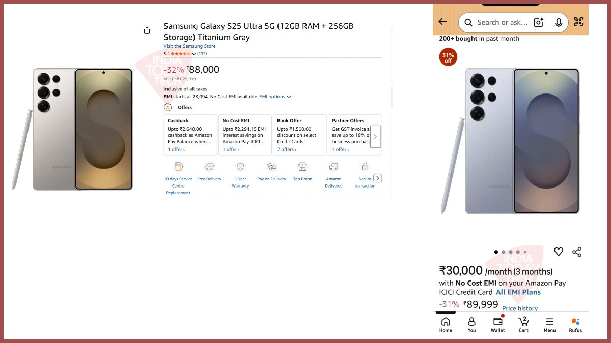Click the Search Amazon input field

pyautogui.click(x=502, y=22)
